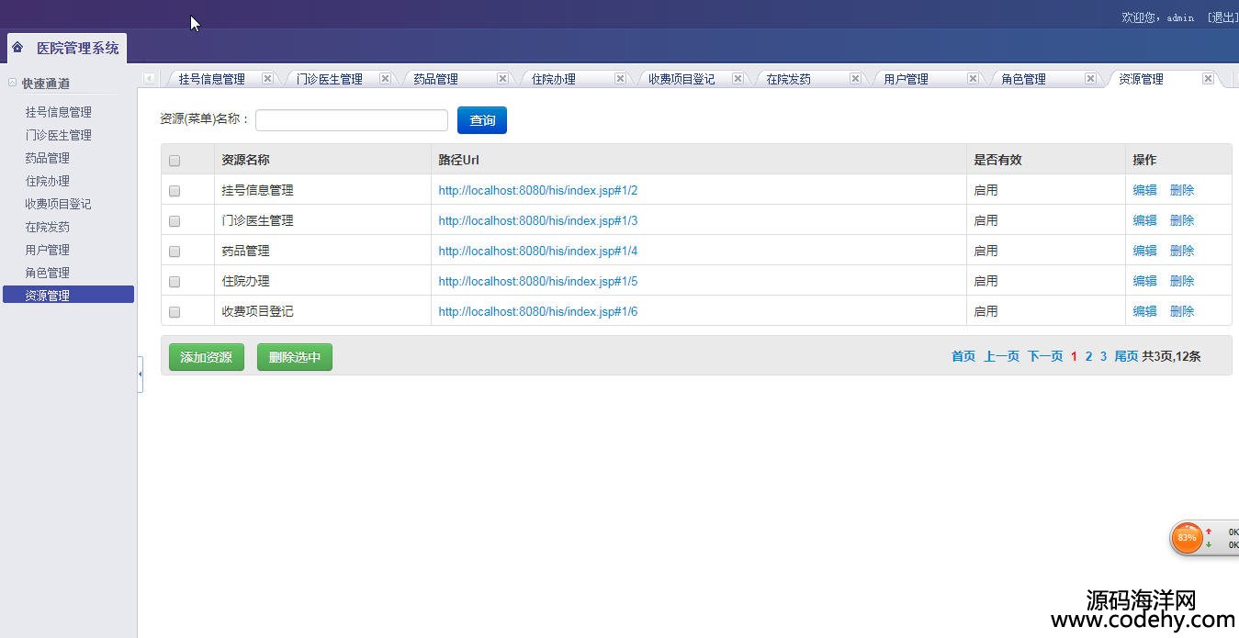Open the index.jsp#1/4 URL link
Screen dimensions: 1239x638
pos(538,251)
